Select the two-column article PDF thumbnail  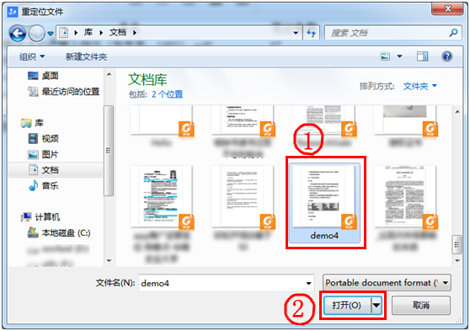(x=405, y=198)
